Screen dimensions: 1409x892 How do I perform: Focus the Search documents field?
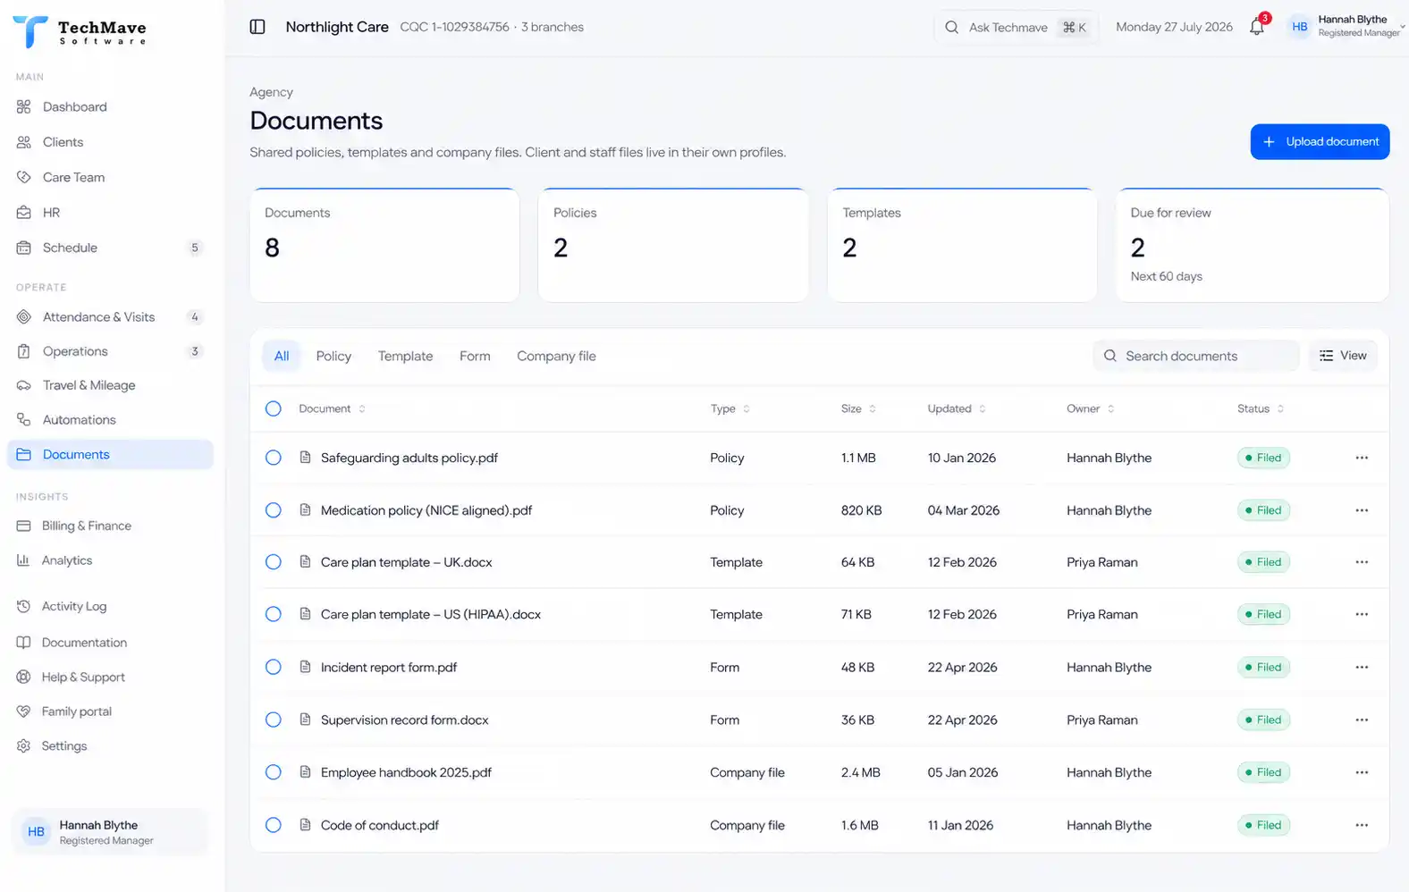click(x=1196, y=356)
